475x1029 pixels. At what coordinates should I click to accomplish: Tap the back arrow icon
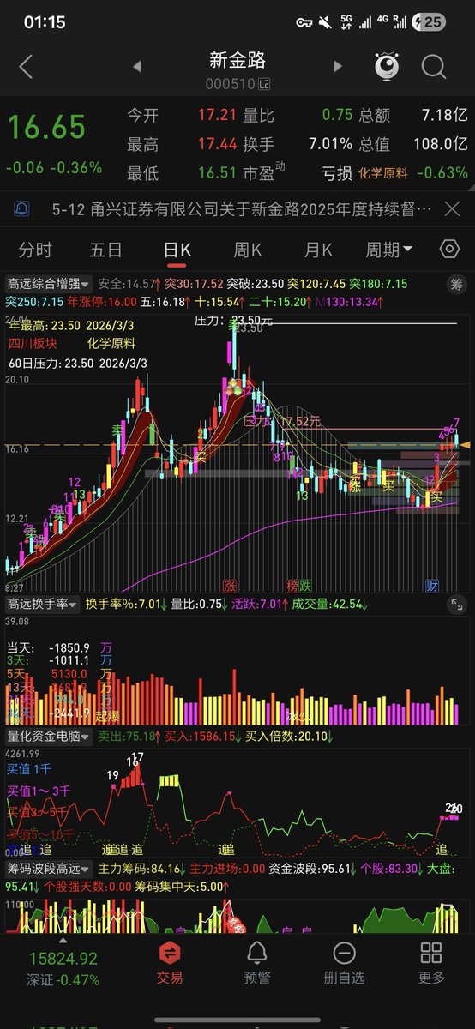(25, 66)
